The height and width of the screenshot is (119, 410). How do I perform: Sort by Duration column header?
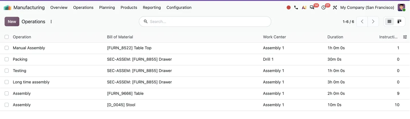click(335, 37)
